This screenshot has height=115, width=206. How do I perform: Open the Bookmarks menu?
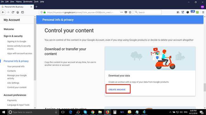click(x=28, y=2)
